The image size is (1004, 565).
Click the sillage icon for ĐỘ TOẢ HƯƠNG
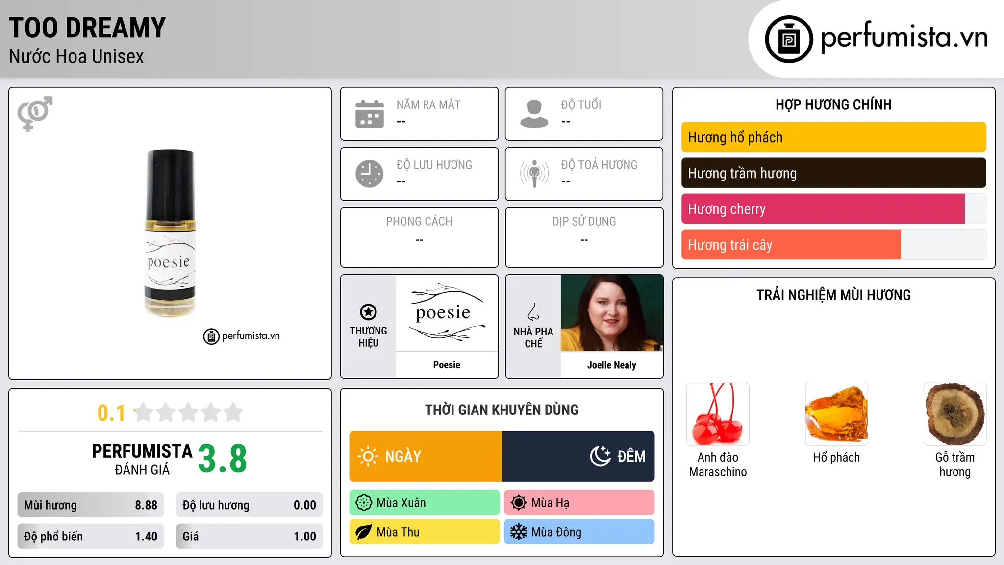click(x=534, y=174)
